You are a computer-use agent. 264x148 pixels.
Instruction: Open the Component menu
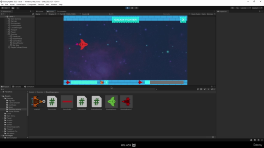pos(32,5)
